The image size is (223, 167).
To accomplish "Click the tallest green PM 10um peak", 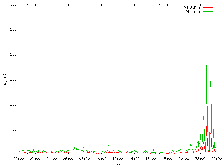I will coord(207,47).
